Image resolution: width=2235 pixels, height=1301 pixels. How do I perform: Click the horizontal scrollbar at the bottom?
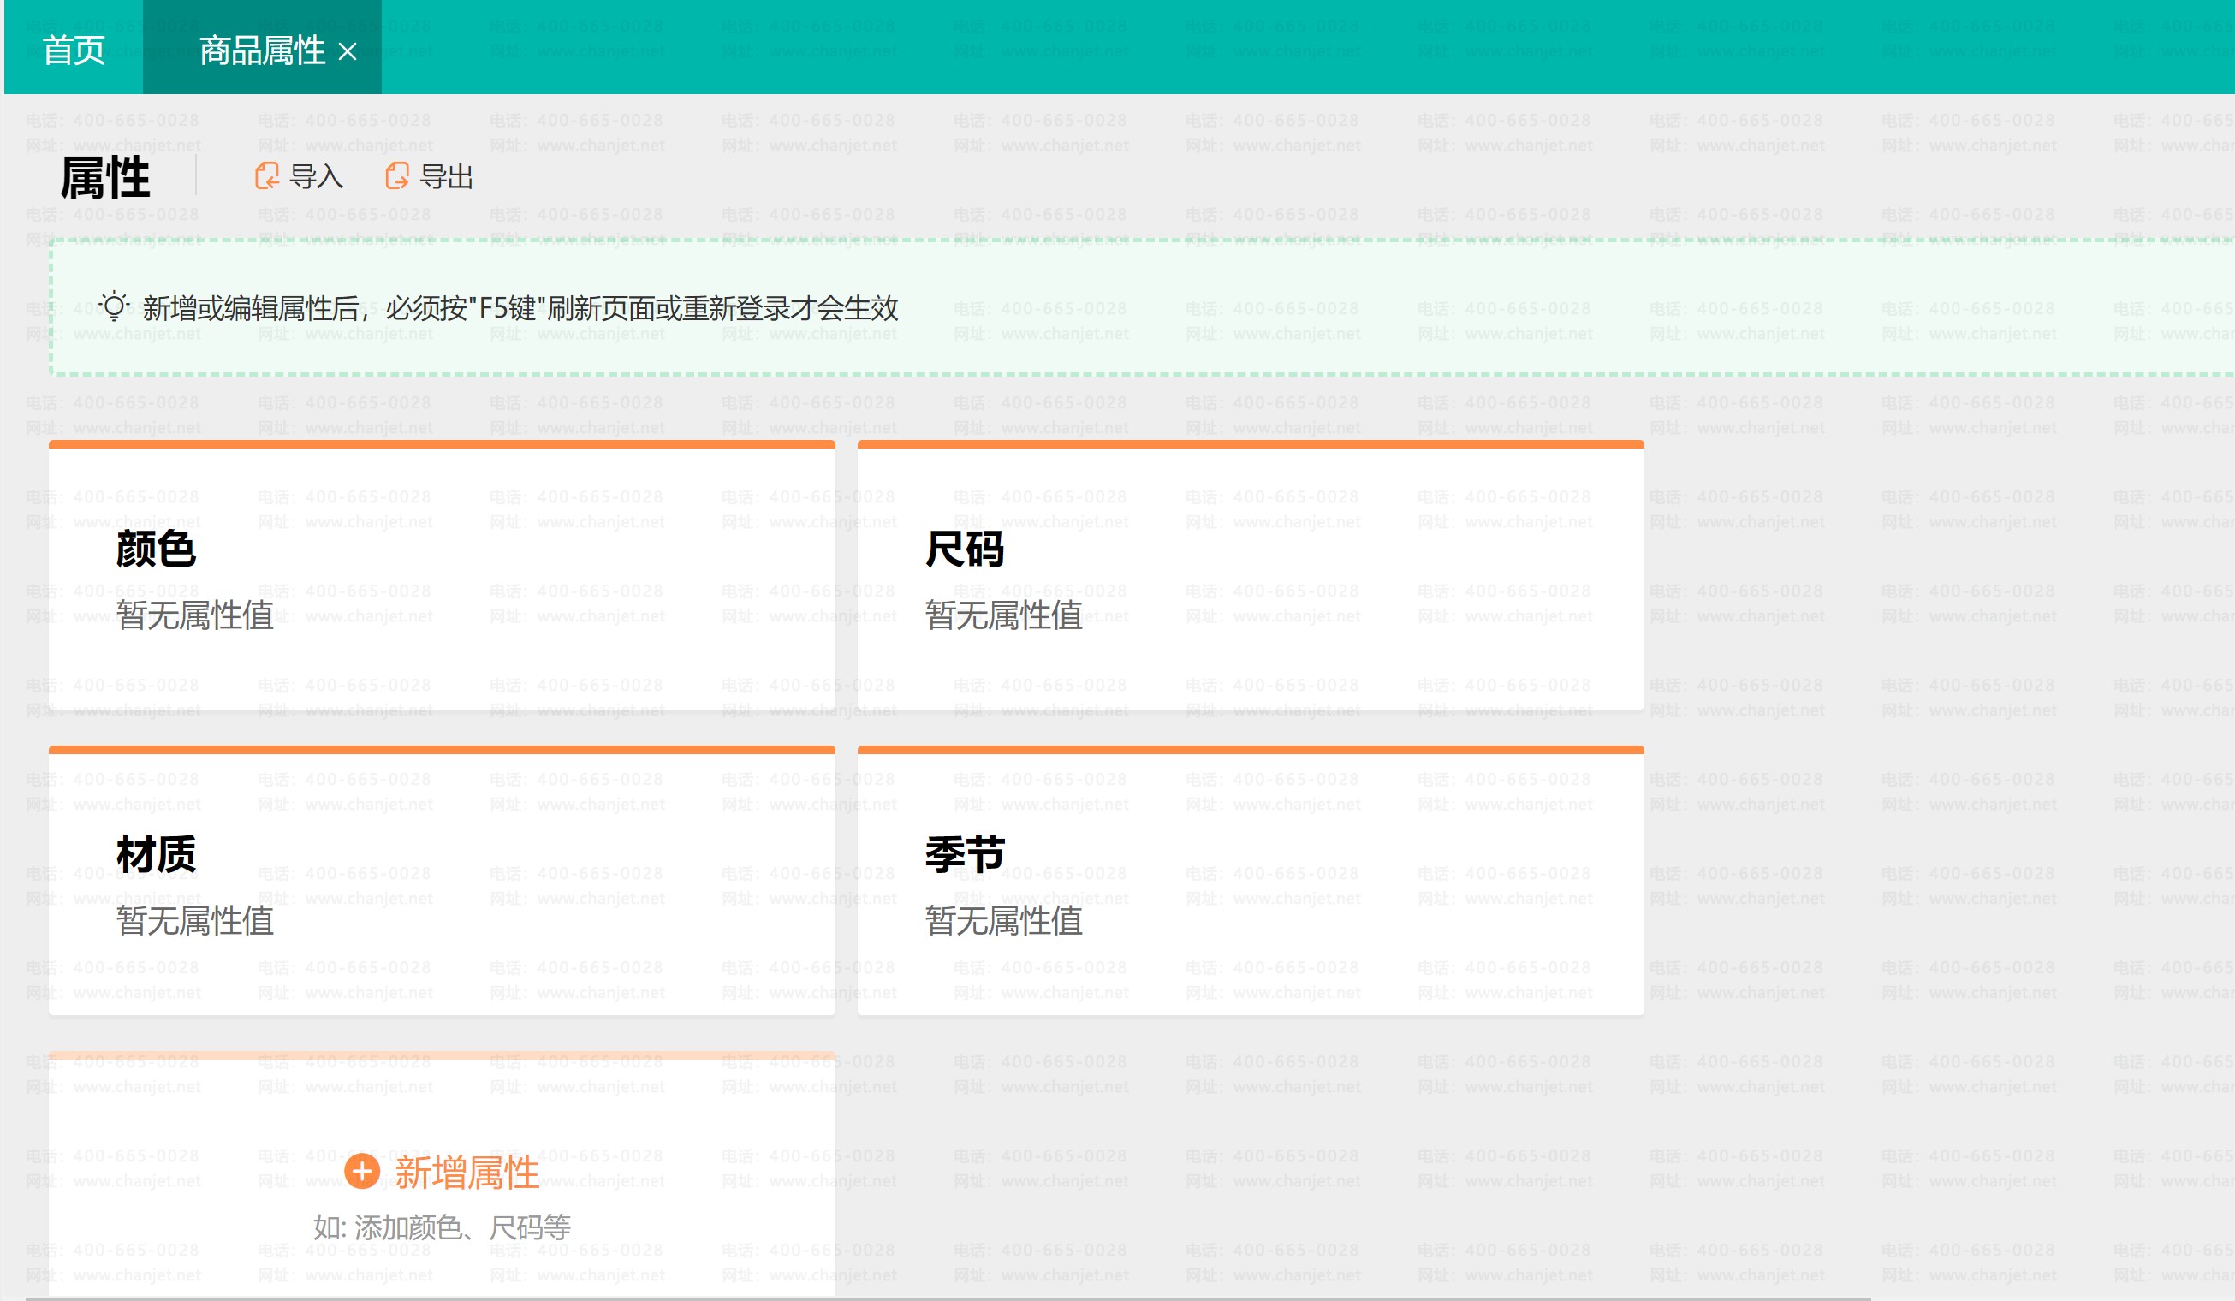click(948, 1298)
